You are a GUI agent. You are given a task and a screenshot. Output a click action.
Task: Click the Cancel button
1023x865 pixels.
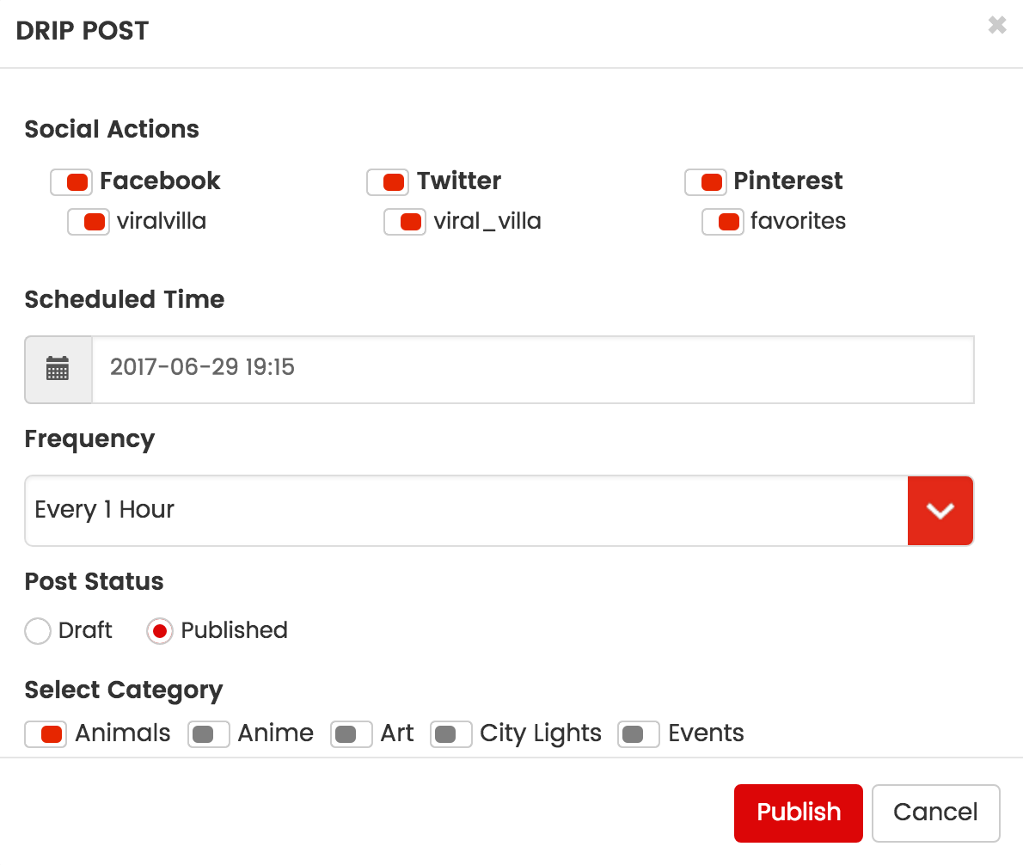(x=935, y=813)
